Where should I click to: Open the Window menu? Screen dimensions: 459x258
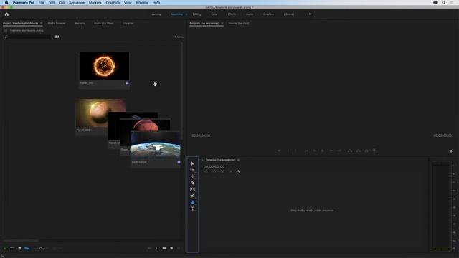point(142,3)
